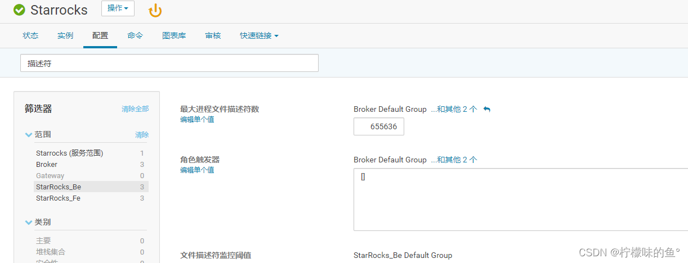Click 编辑单个值 under 角色触发器
Image resolution: width=688 pixels, height=263 pixels.
197,170
